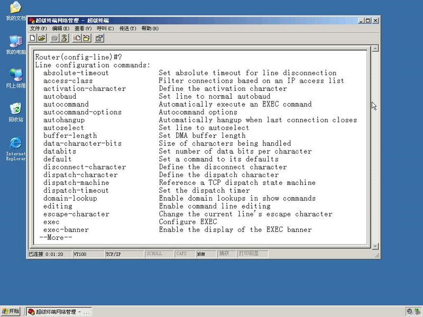The image size is (423, 317).
Task: Click the window resize grip corner
Action: click(377, 255)
